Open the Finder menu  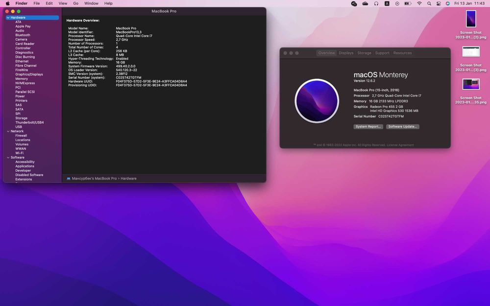point(22,3)
